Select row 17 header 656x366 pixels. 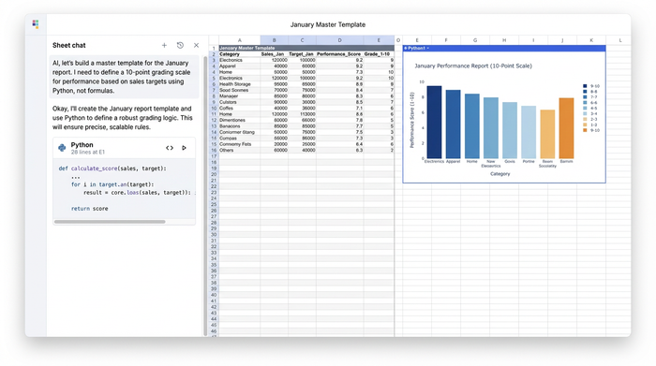tap(214, 156)
